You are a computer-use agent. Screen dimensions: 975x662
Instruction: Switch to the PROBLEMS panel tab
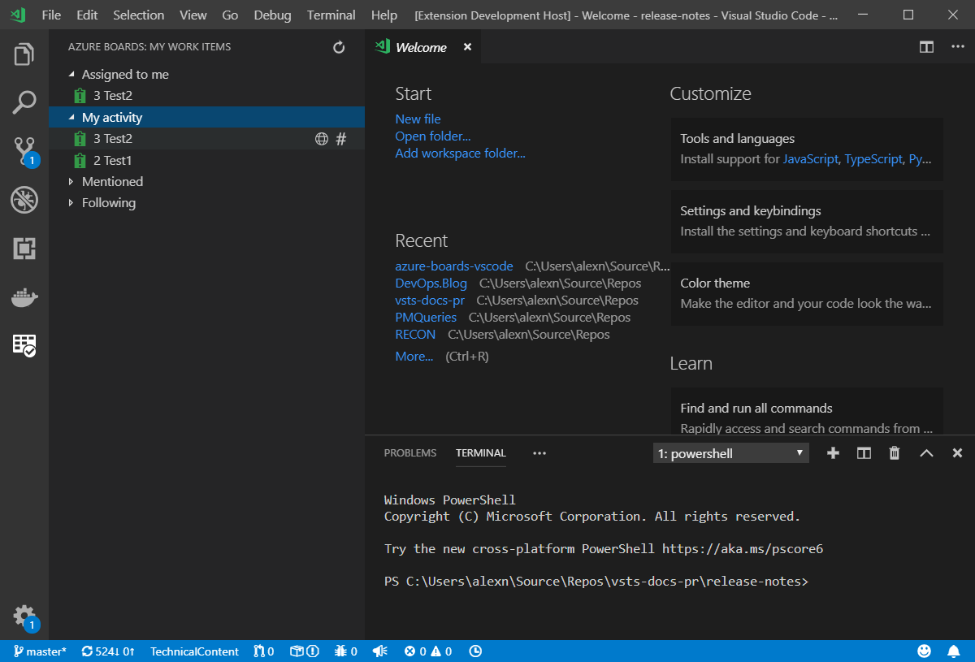coord(410,453)
